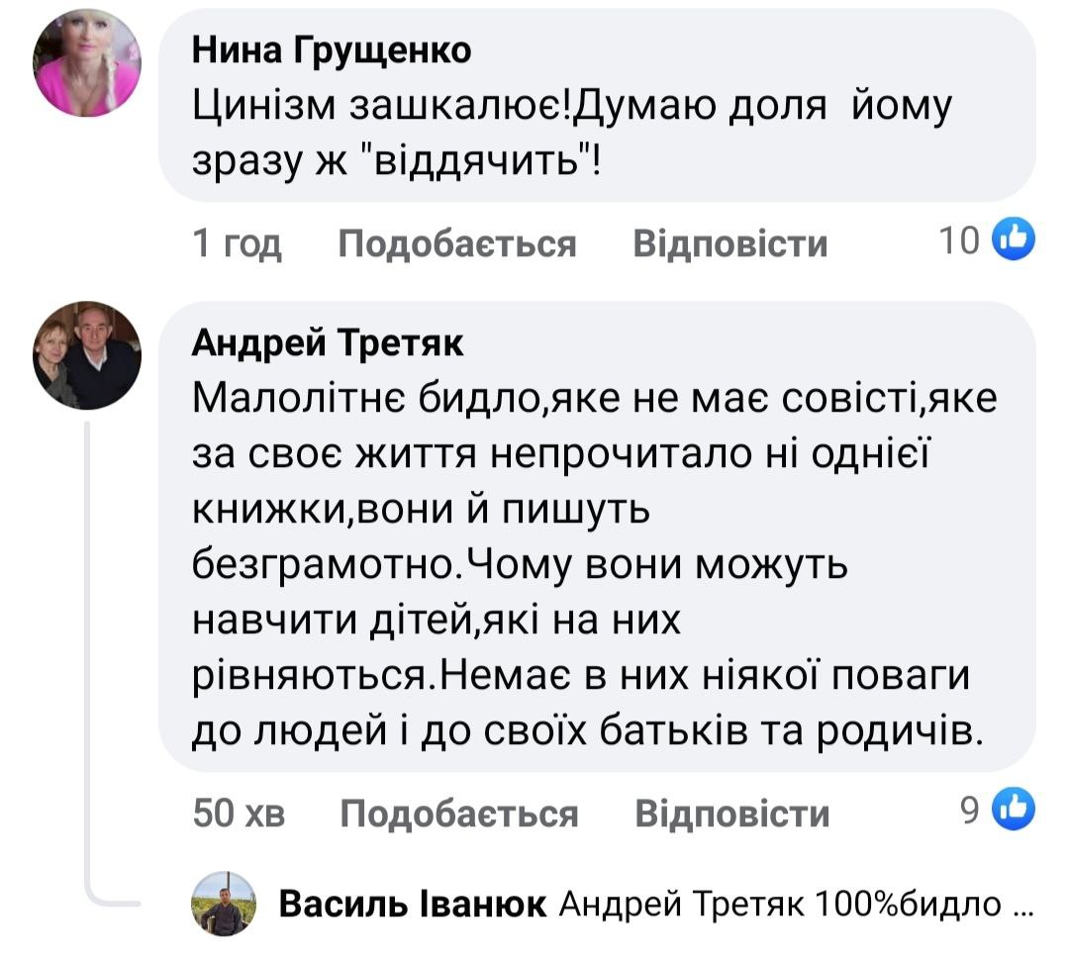1069x963 pixels.
Task: Click the '50 хв' timestamp
Action: (239, 814)
